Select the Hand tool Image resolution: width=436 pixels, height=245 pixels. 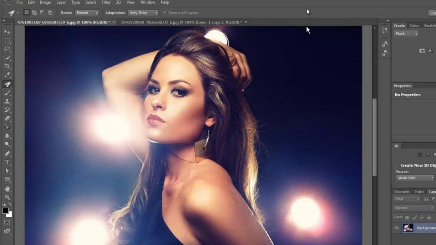tap(7, 189)
